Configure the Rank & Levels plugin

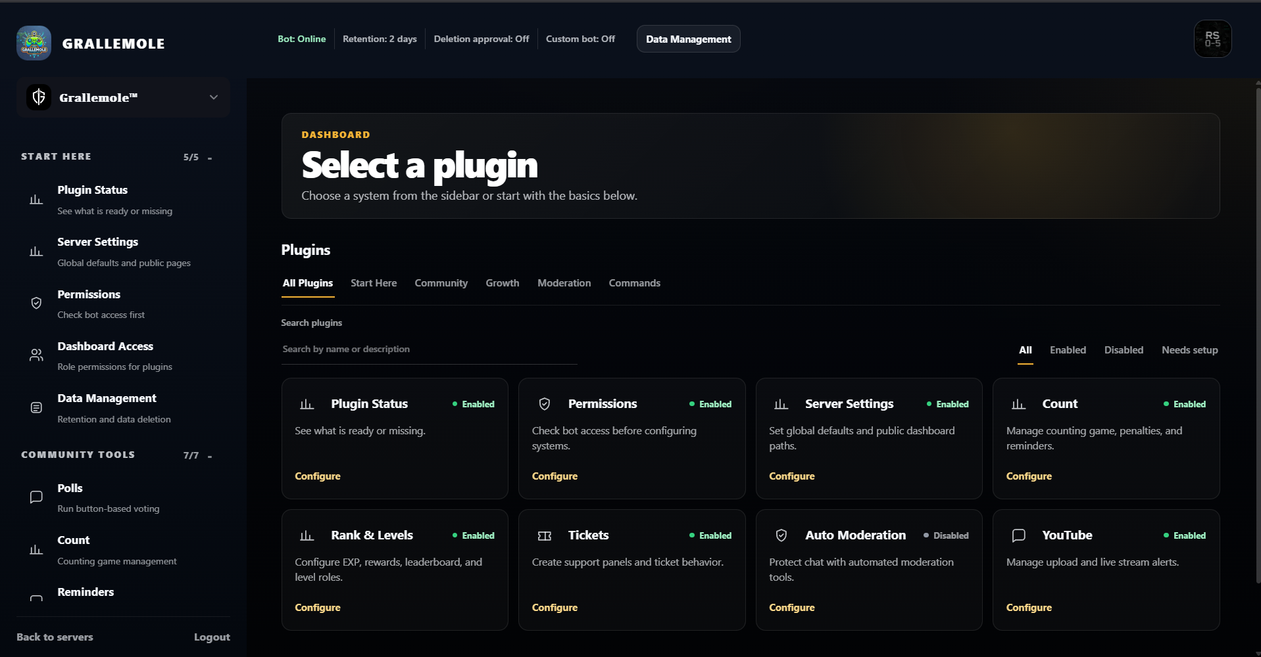coord(317,608)
